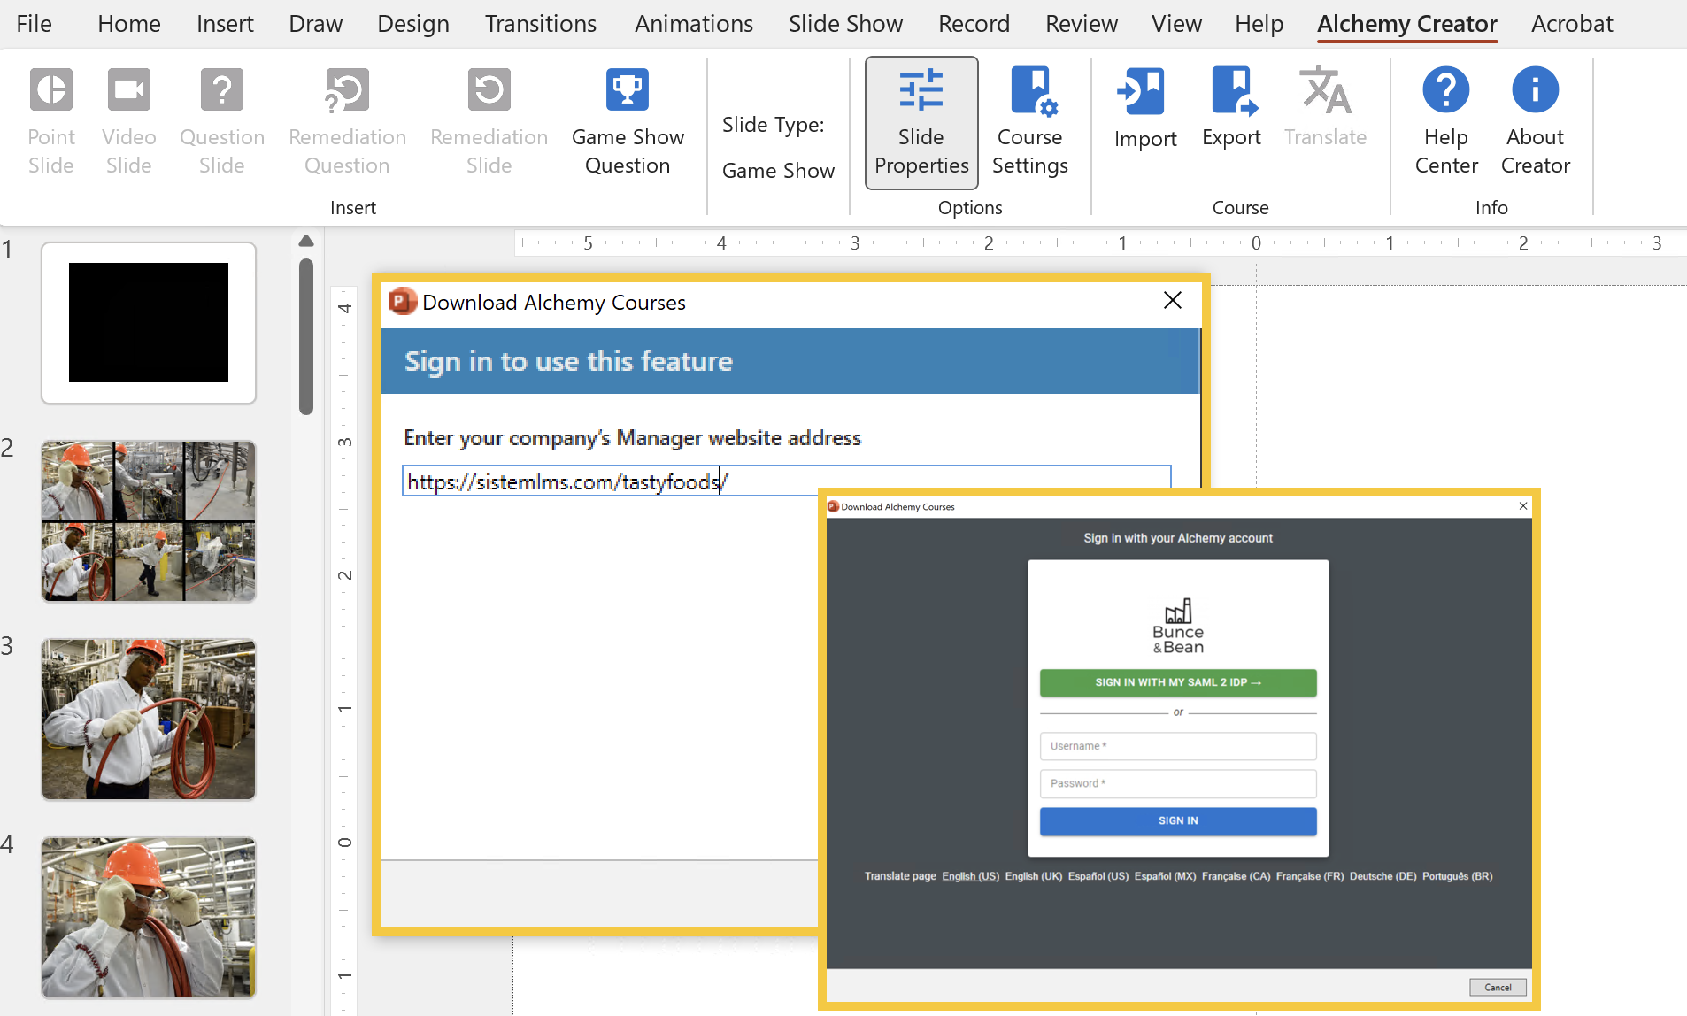This screenshot has height=1016, width=1687.
Task: Go to the Animations tab
Action: [x=694, y=24]
